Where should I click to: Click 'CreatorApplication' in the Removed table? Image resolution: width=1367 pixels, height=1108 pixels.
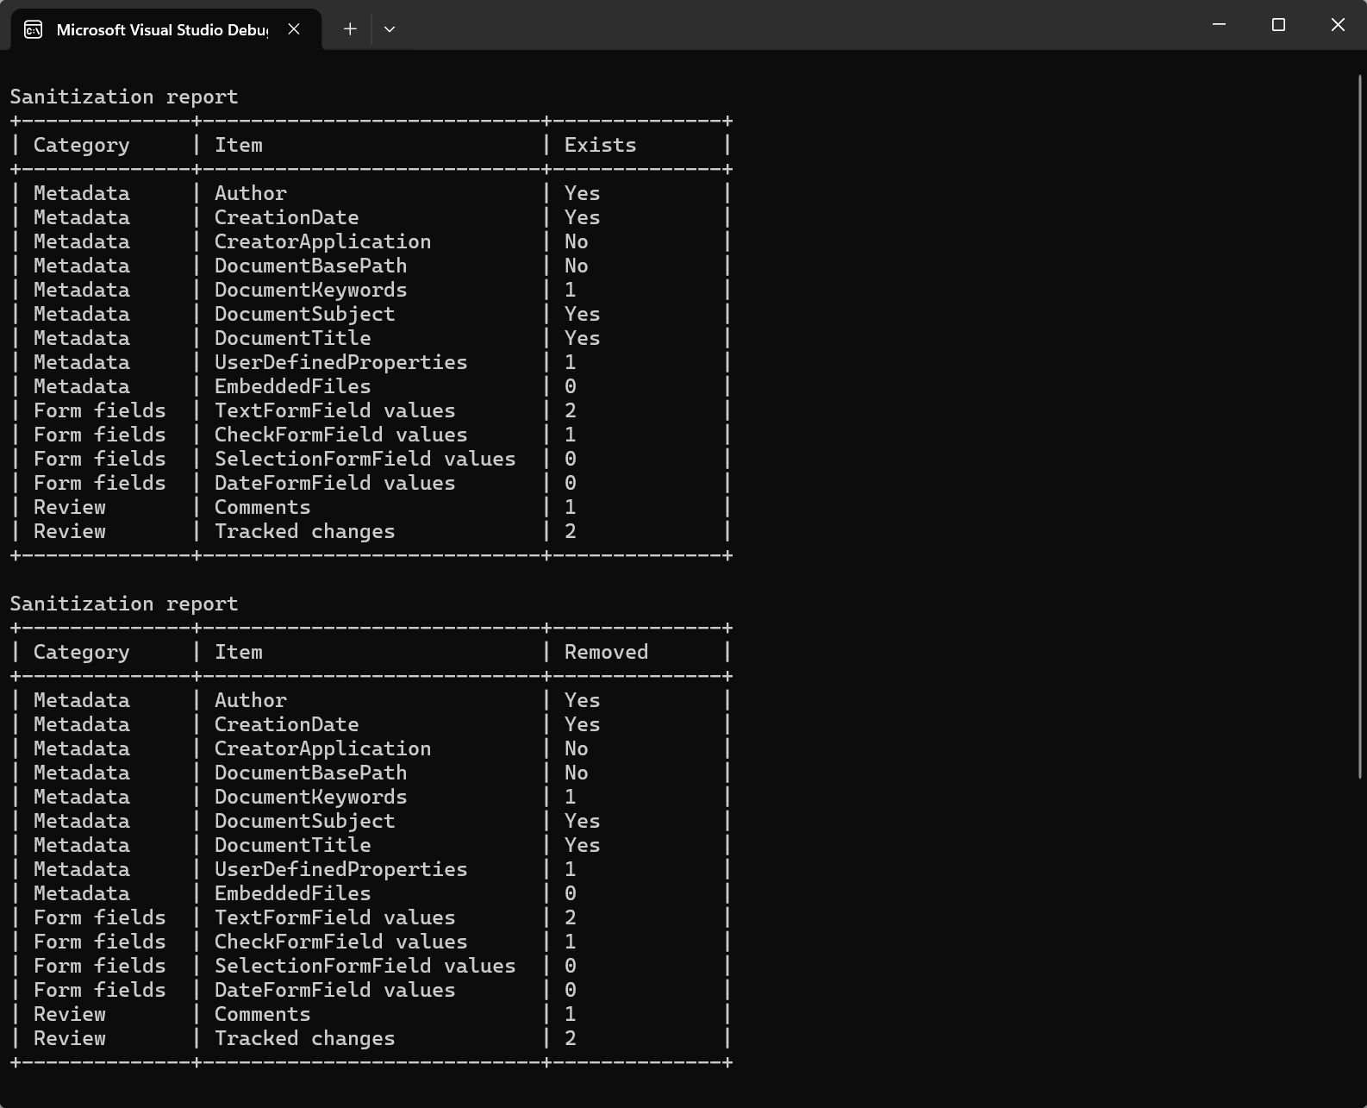click(323, 749)
